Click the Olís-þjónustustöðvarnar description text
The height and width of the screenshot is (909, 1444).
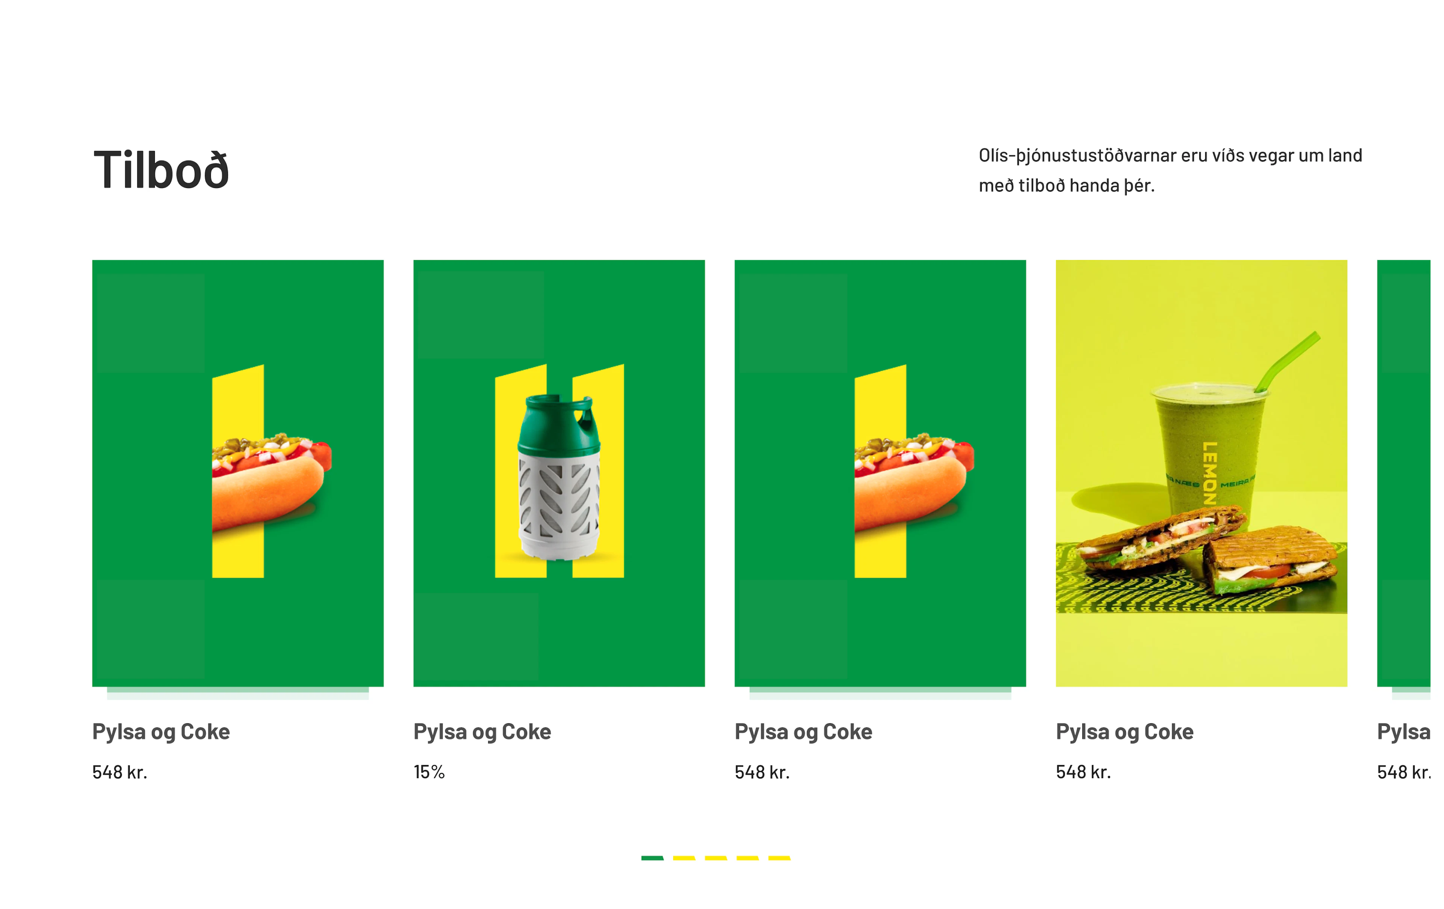1170,170
